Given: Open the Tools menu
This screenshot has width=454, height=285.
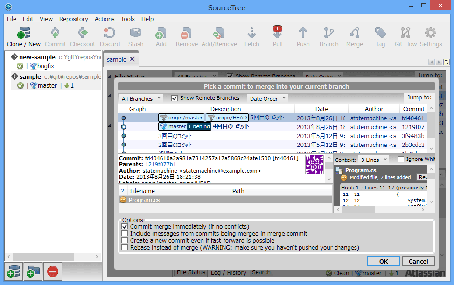Looking at the screenshot, I should coord(128,19).
